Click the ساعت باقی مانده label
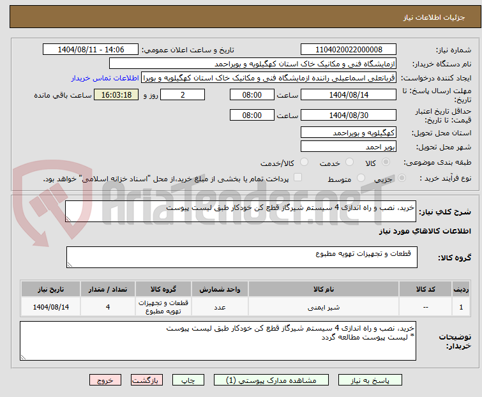 pyautogui.click(x=63, y=95)
